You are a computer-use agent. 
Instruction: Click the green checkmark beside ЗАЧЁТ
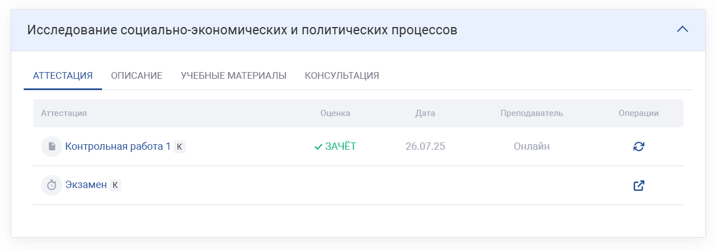click(x=318, y=146)
